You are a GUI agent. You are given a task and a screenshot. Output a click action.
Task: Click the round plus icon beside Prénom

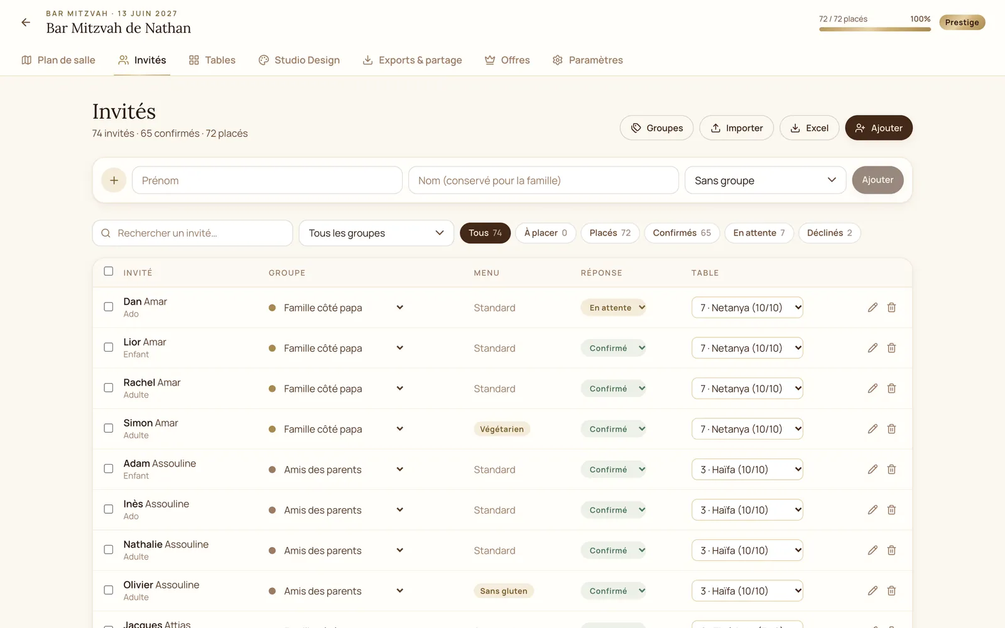(114, 180)
